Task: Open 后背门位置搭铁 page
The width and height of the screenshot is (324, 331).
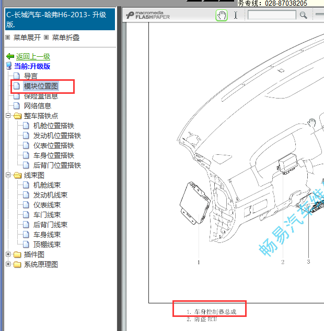Action: point(57,165)
